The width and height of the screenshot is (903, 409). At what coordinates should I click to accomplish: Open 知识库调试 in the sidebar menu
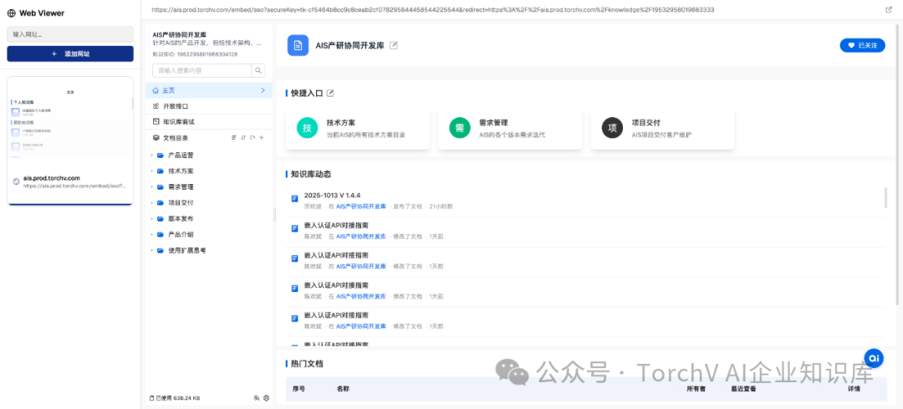(209, 121)
